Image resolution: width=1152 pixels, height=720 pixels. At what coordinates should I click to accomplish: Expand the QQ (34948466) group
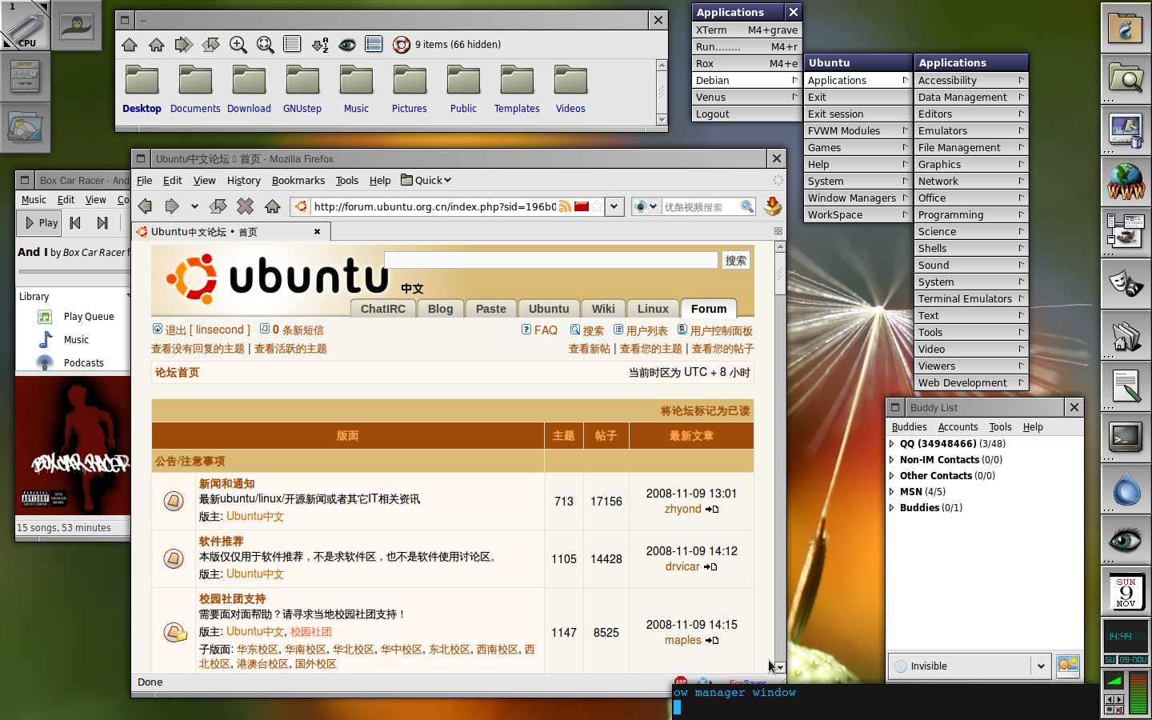892,443
